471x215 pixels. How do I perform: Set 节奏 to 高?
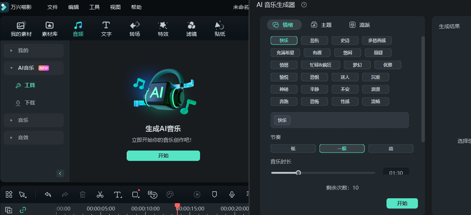(391, 148)
